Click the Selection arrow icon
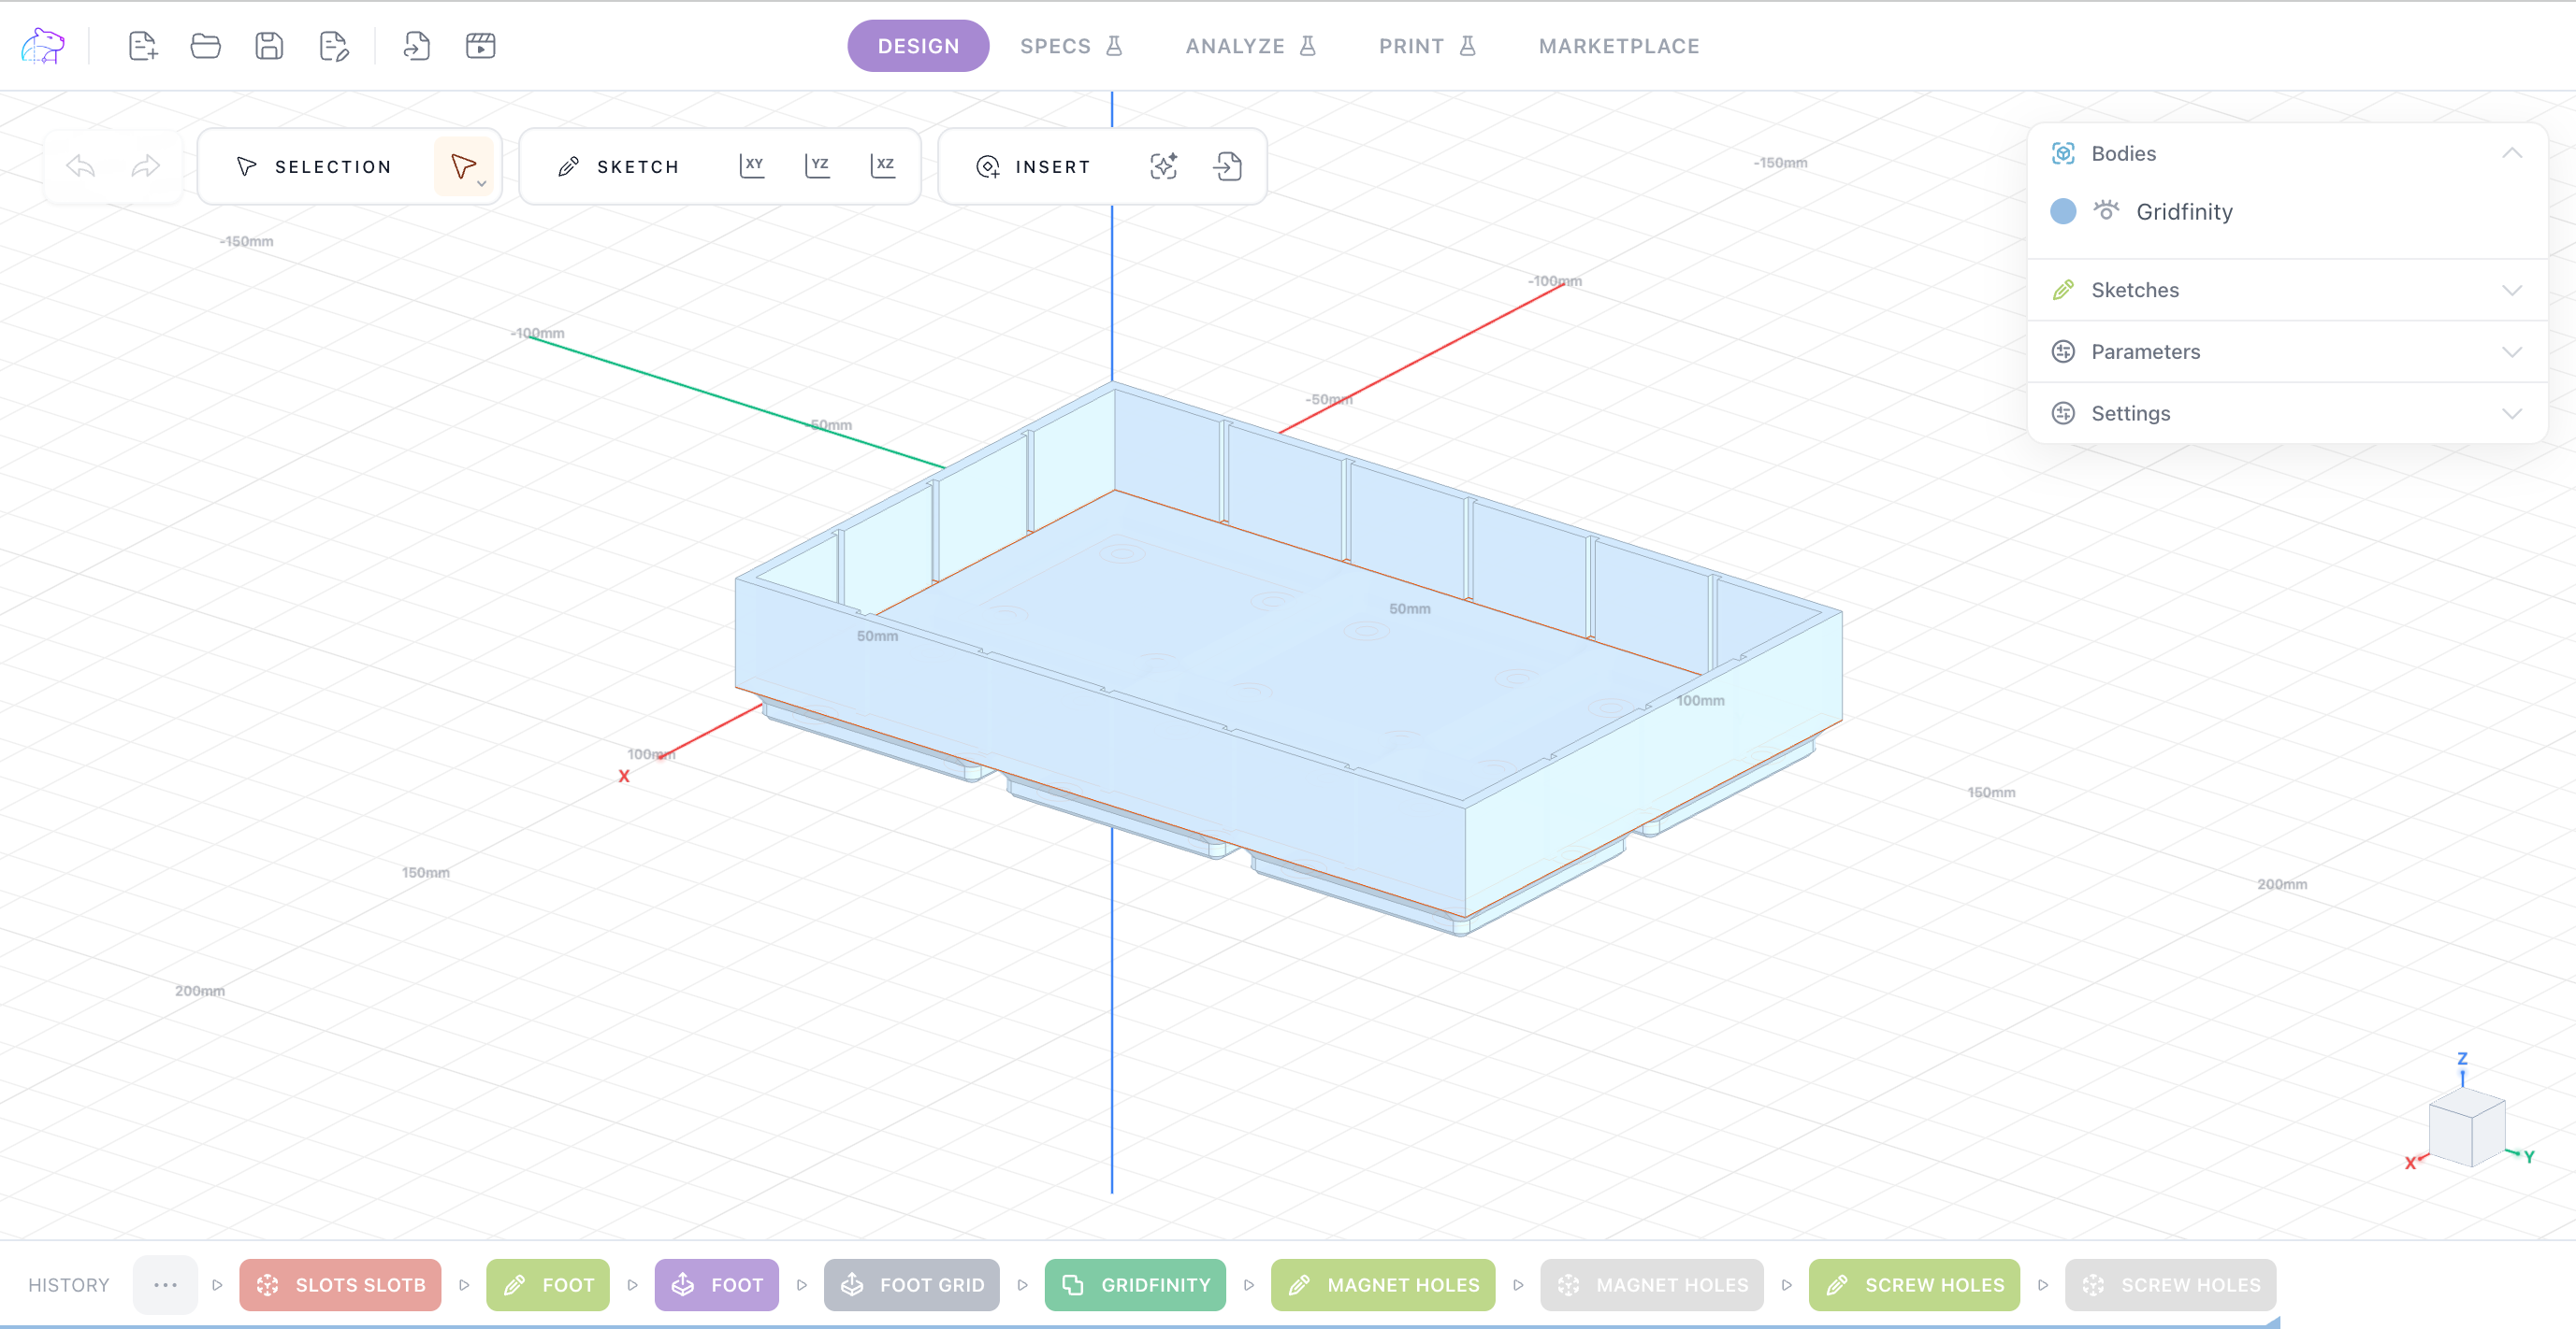Screen dimensions: 2576x1329 click(246, 167)
